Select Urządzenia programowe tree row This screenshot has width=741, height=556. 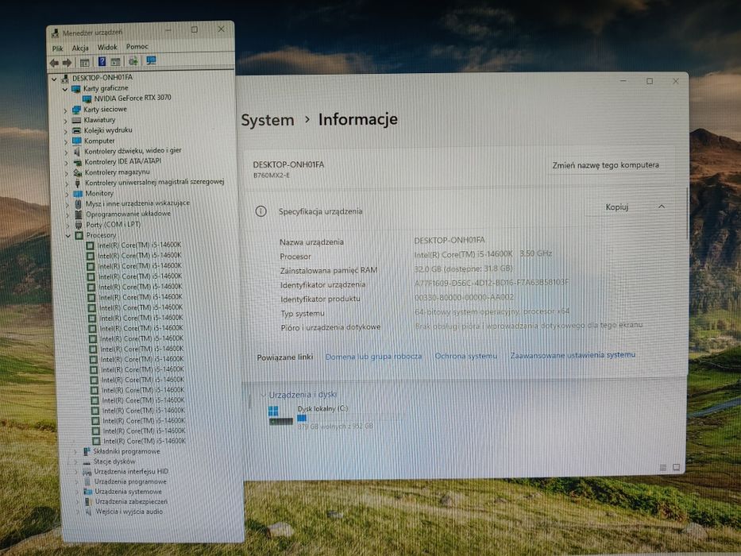pyautogui.click(x=130, y=482)
